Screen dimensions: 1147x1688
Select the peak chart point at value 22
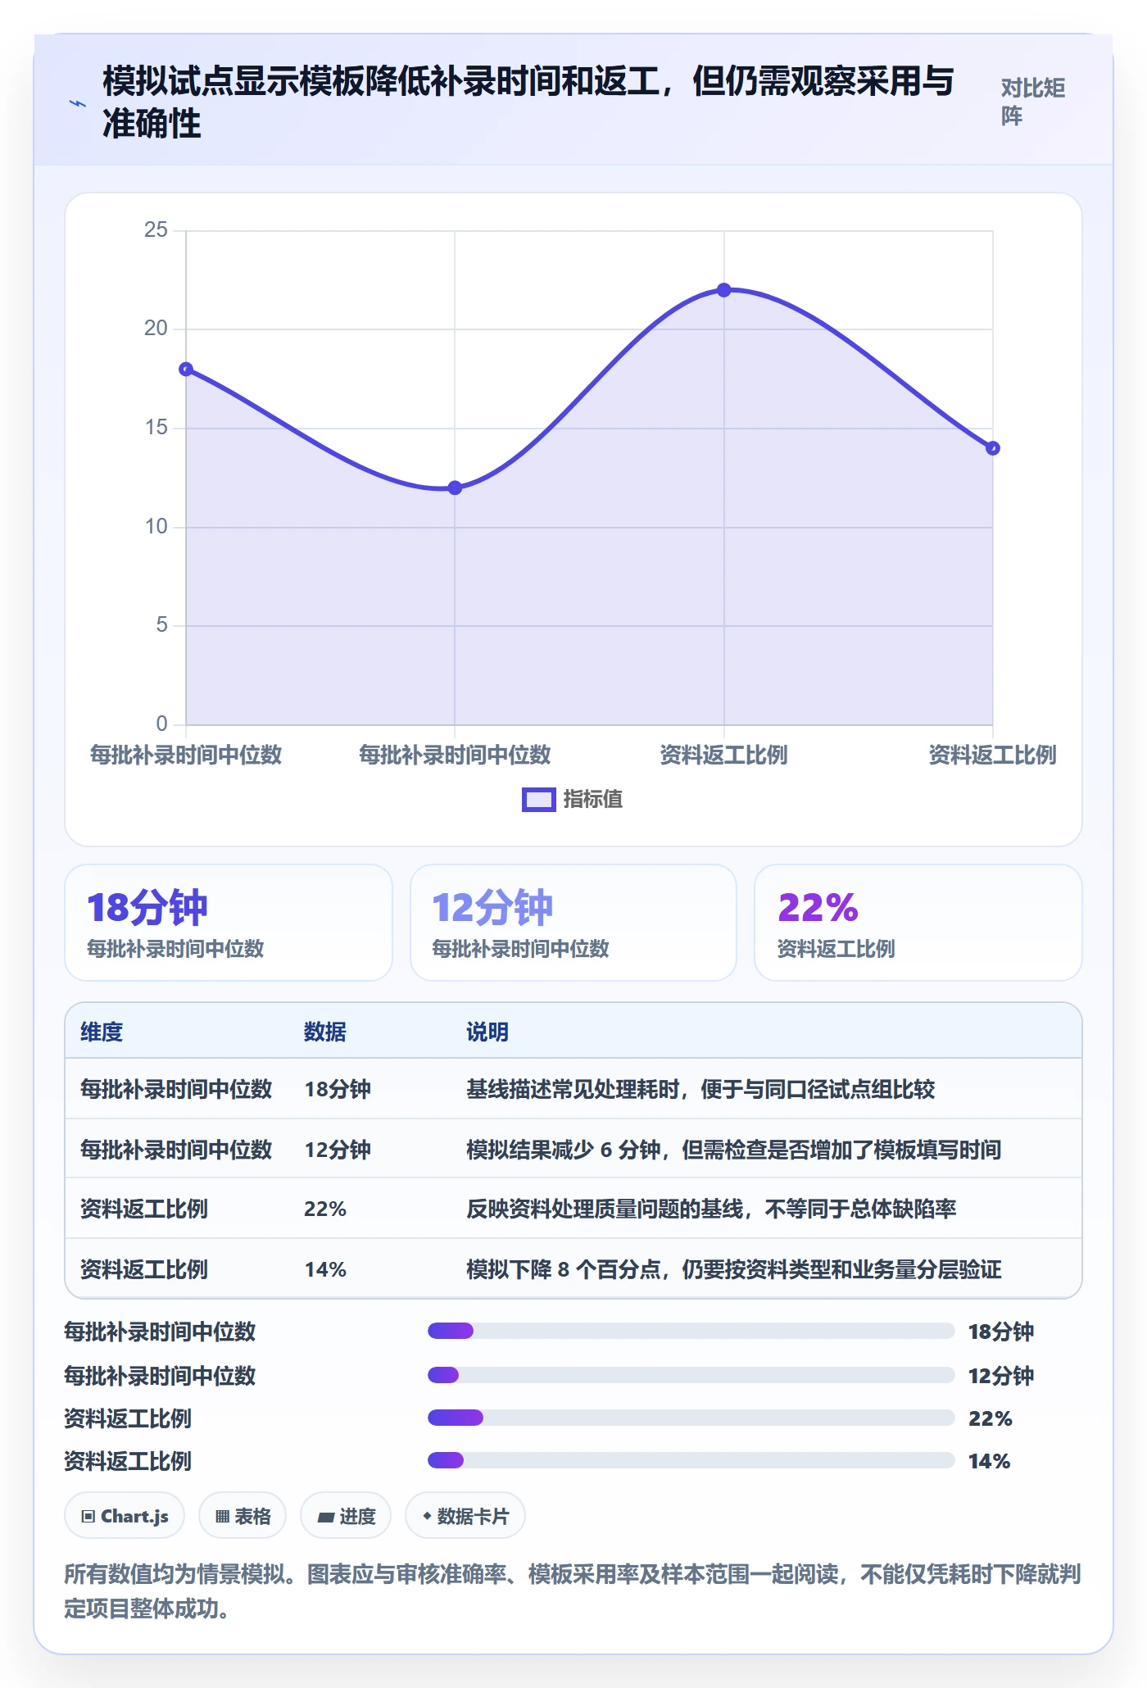(723, 290)
